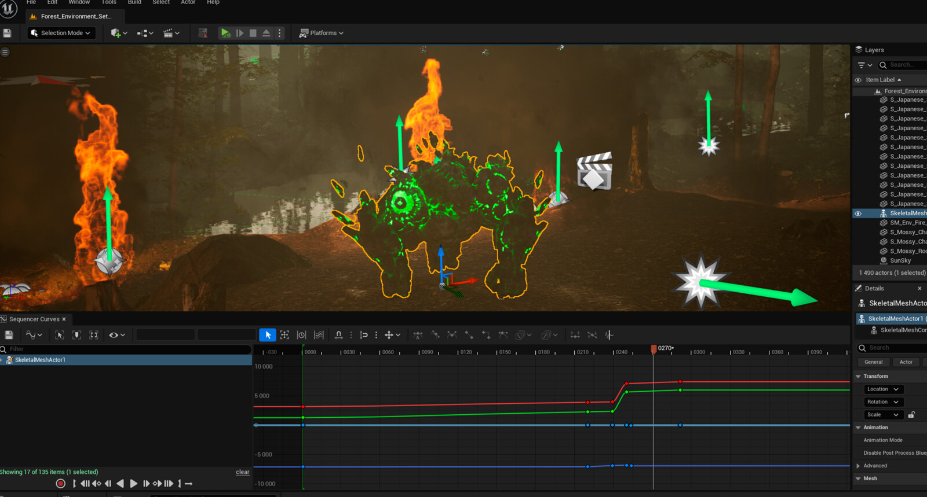Open the Platforms dropdown
This screenshot has width=927, height=497.
tap(322, 33)
